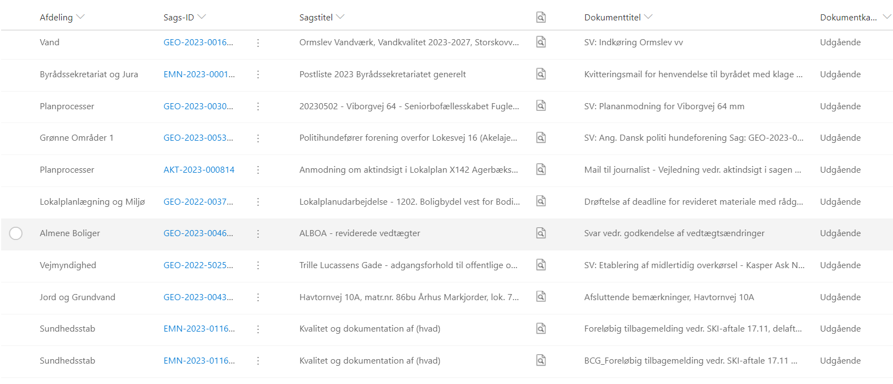Open Sags-ID column sort dropdown
The width and height of the screenshot is (893, 384).
tap(202, 17)
